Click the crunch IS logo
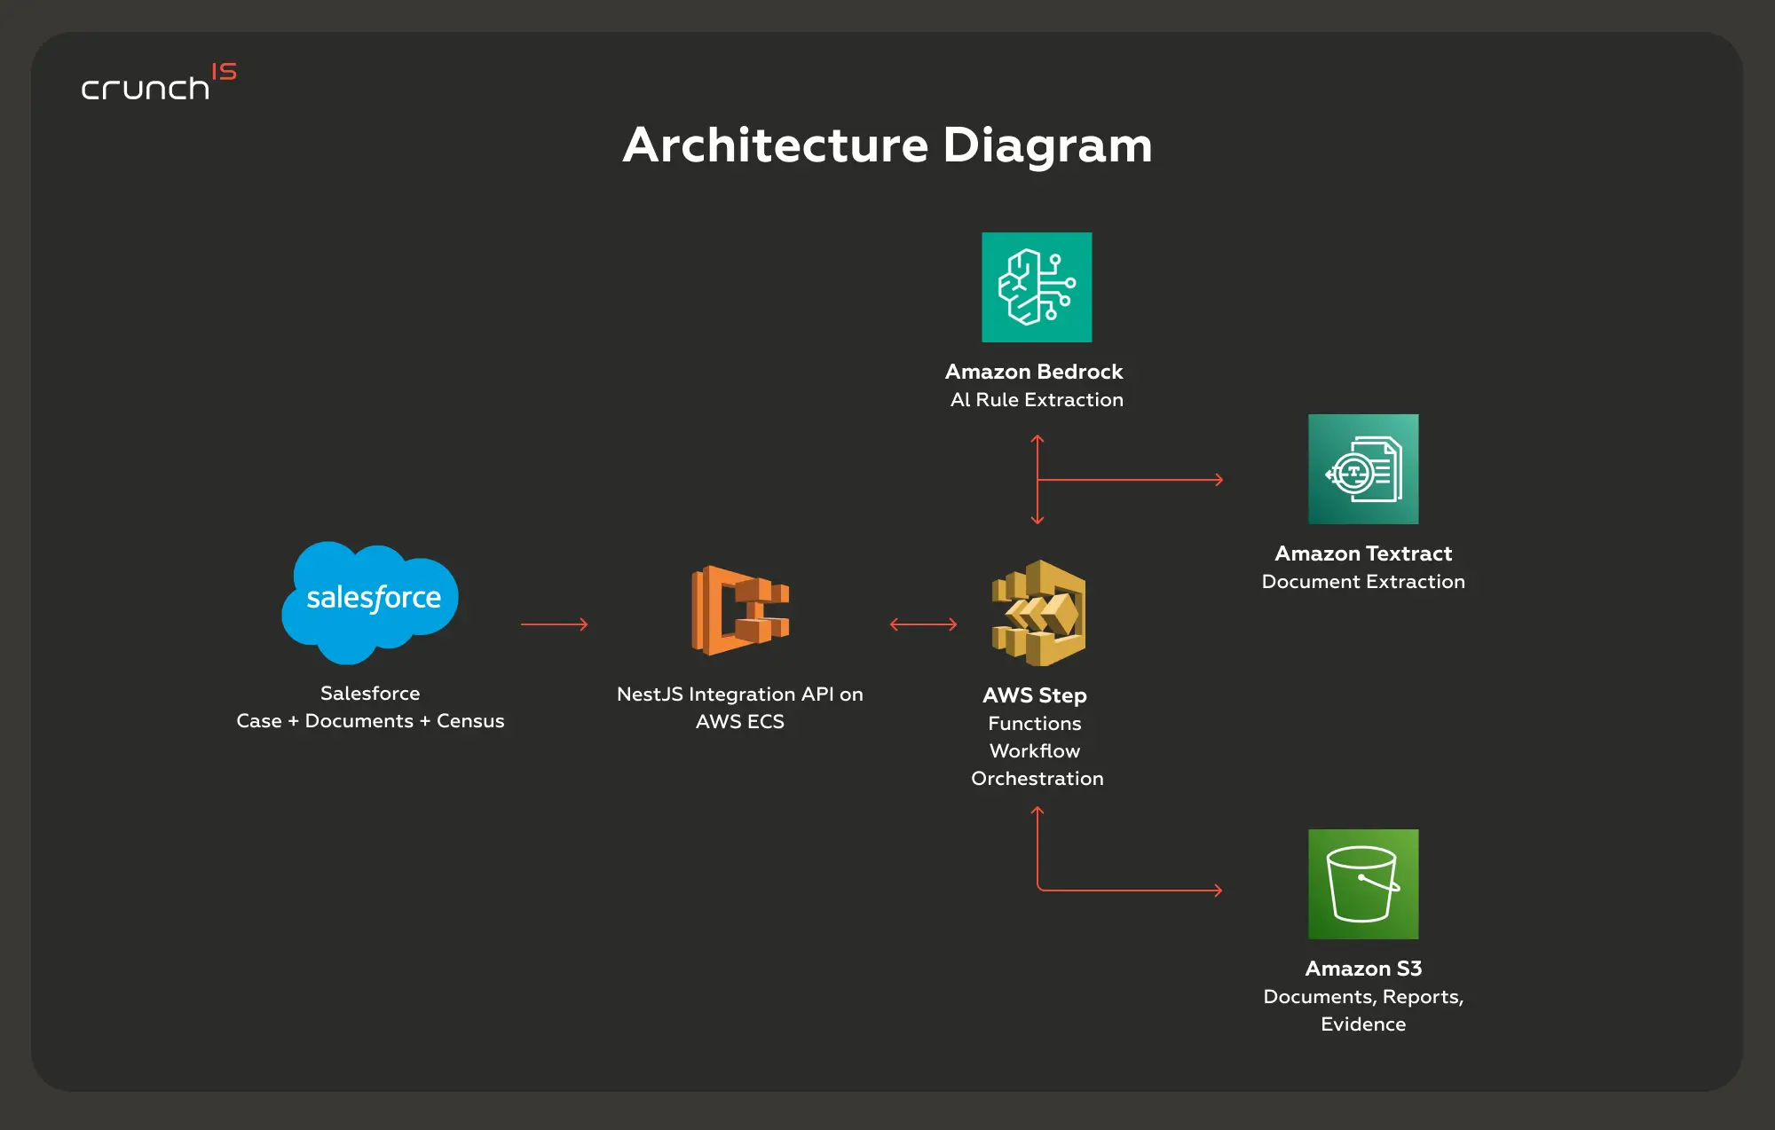Image resolution: width=1775 pixels, height=1130 pixels. click(159, 82)
